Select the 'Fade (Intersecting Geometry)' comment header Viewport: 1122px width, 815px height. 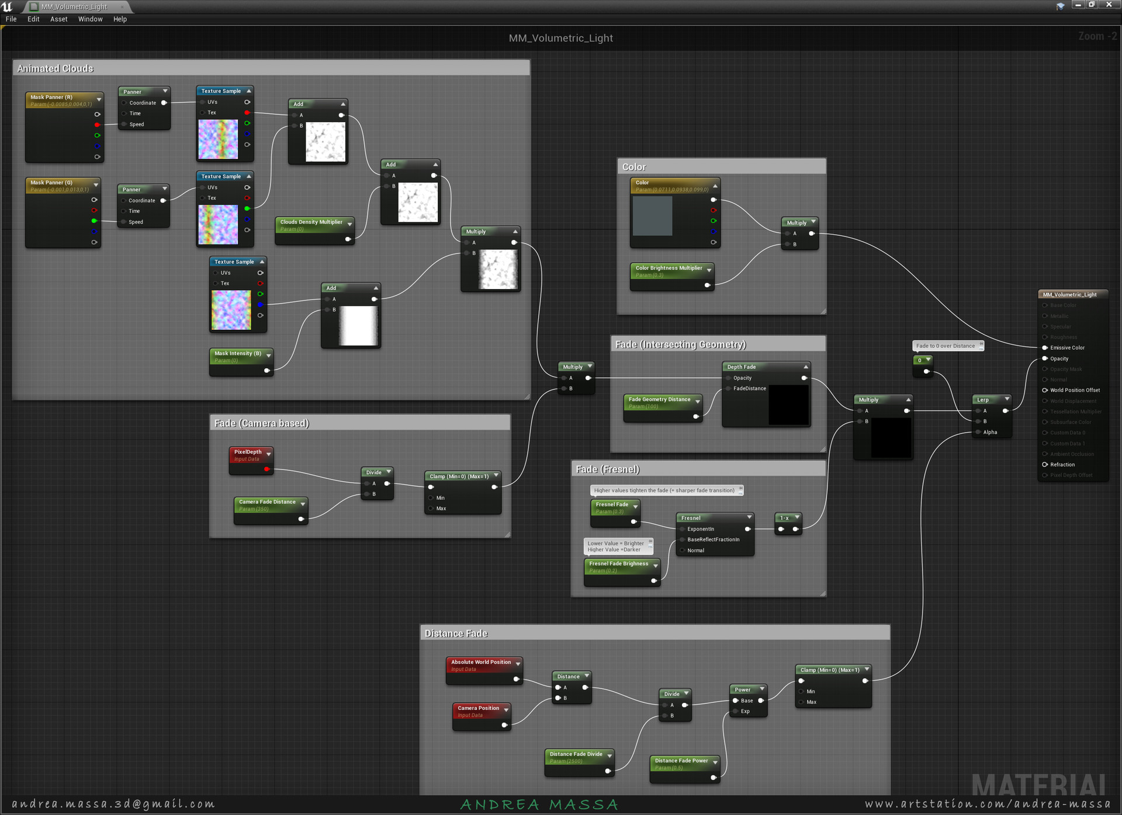tap(718, 344)
